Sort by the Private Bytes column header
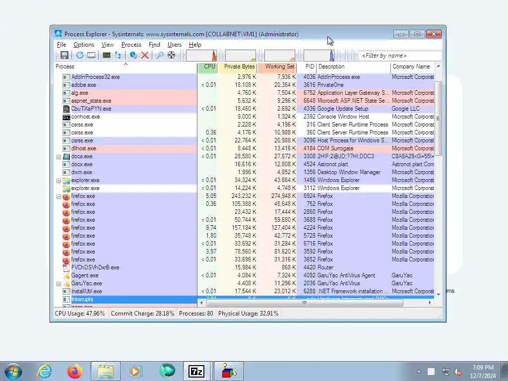 pyautogui.click(x=238, y=67)
